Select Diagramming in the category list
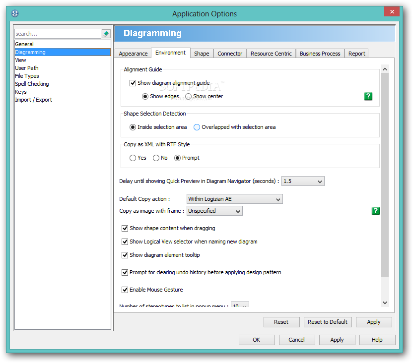Viewport: 413px width, 363px height. pyautogui.click(x=63, y=52)
